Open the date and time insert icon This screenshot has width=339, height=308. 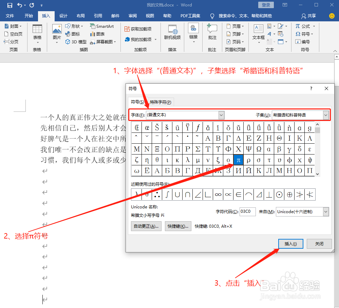click(280, 34)
